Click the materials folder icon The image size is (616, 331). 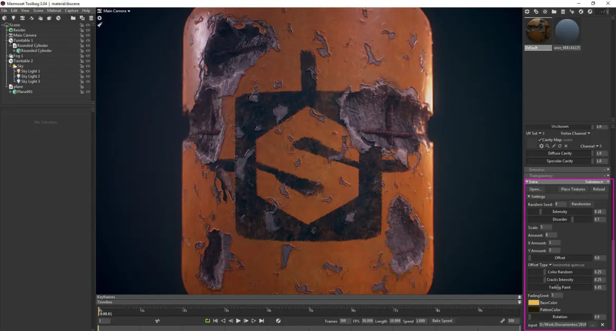pos(554,11)
